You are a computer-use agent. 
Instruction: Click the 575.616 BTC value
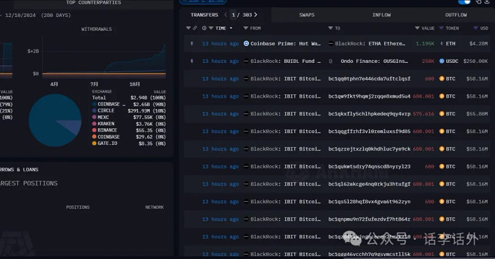click(x=423, y=114)
